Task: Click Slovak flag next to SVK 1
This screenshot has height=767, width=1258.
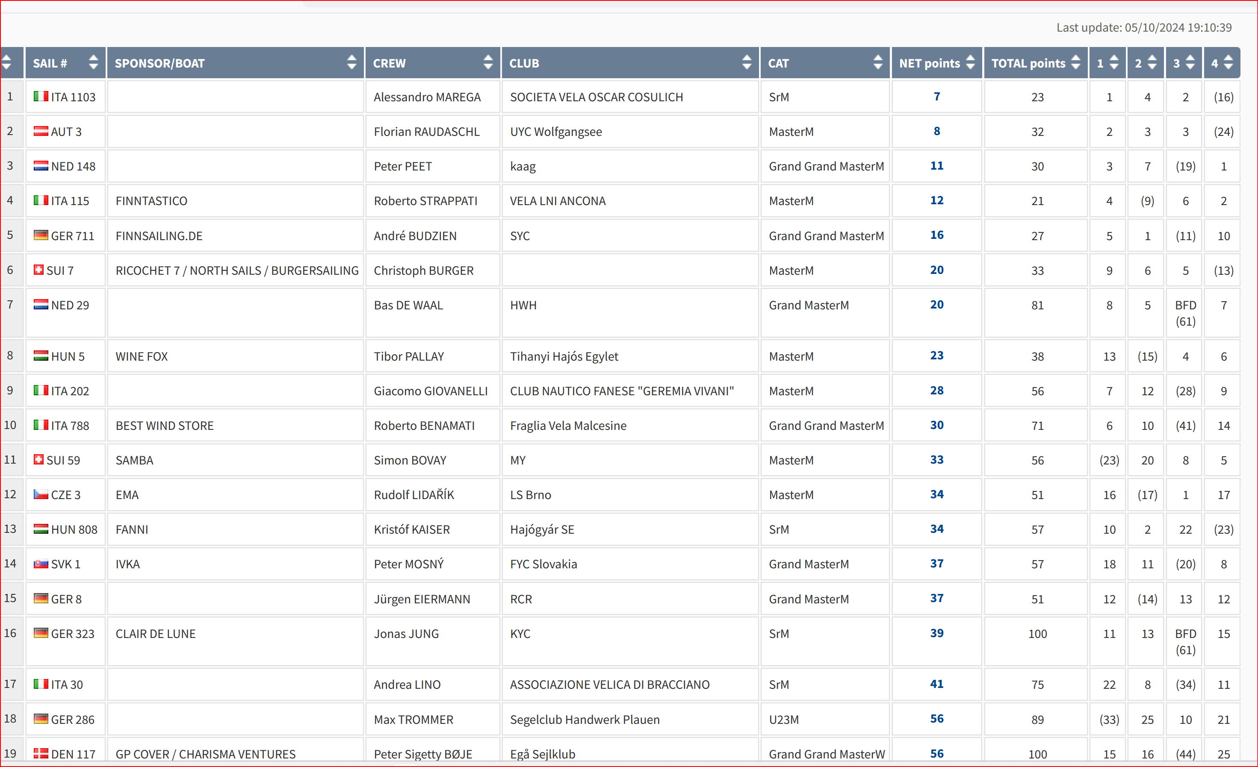Action: pyautogui.click(x=41, y=563)
